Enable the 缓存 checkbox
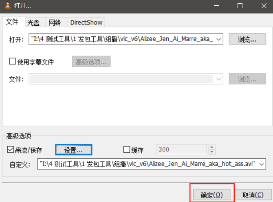Viewport: 273px width, 202px height. pyautogui.click(x=127, y=149)
